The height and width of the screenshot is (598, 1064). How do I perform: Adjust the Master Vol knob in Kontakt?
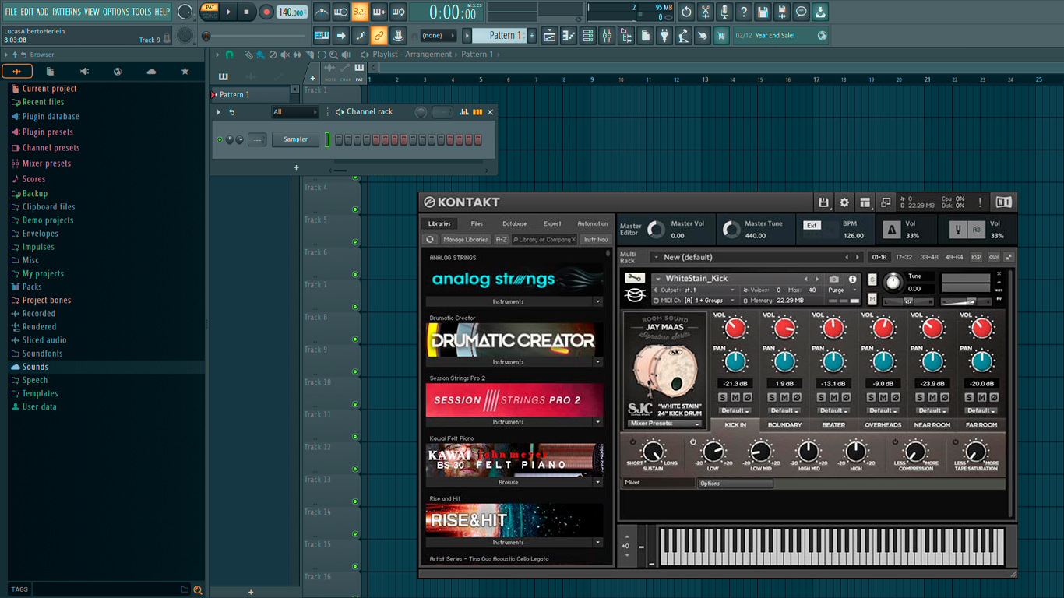click(x=657, y=230)
